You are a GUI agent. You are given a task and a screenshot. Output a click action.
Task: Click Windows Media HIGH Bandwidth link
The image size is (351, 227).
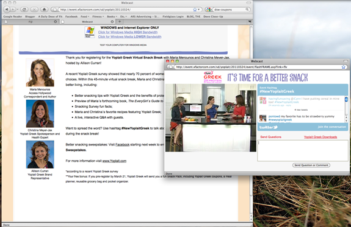click(128, 32)
